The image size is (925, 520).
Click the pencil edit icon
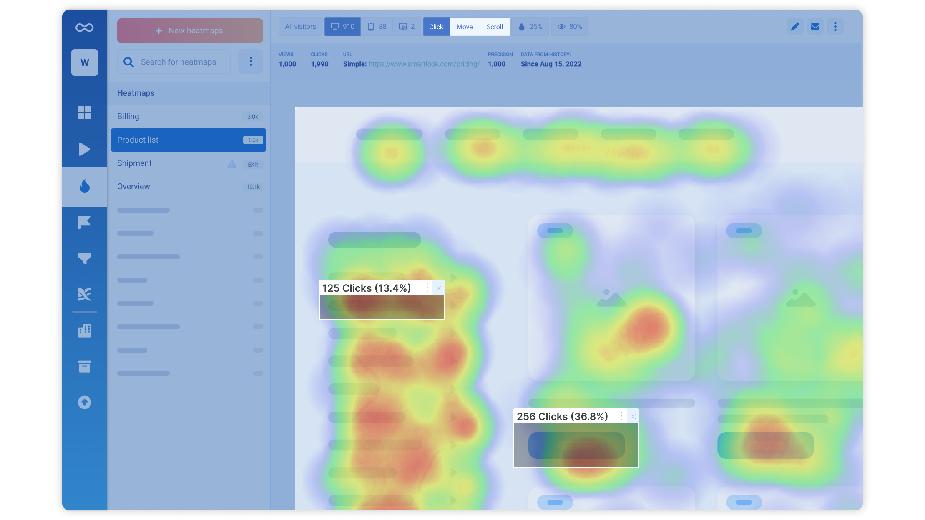pyautogui.click(x=795, y=27)
